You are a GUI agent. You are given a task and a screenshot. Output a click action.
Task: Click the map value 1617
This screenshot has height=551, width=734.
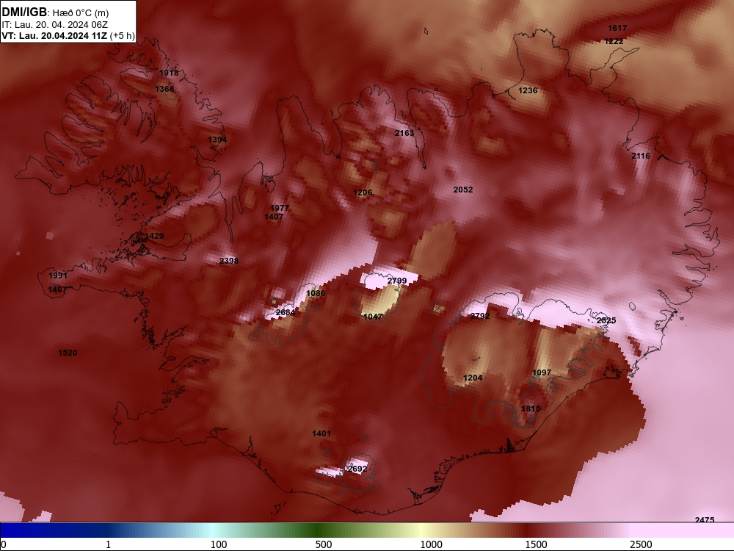click(617, 28)
